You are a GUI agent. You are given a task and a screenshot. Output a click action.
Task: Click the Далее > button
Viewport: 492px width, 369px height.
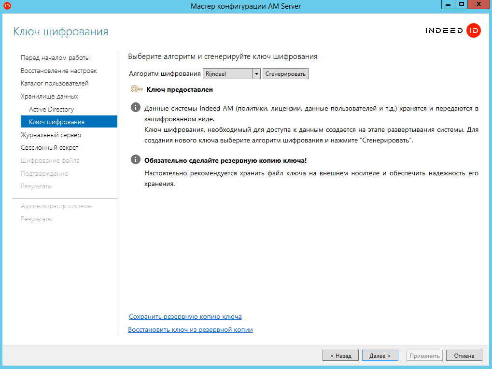click(x=380, y=355)
